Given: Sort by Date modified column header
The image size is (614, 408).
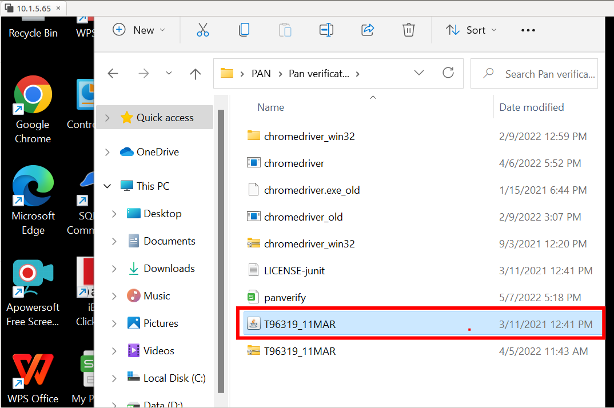Looking at the screenshot, I should (x=531, y=107).
